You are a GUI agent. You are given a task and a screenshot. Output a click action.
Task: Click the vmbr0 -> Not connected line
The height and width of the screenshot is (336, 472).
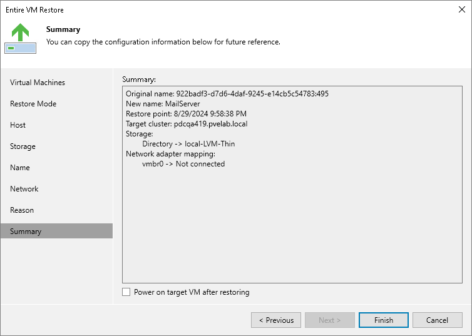coord(183,164)
